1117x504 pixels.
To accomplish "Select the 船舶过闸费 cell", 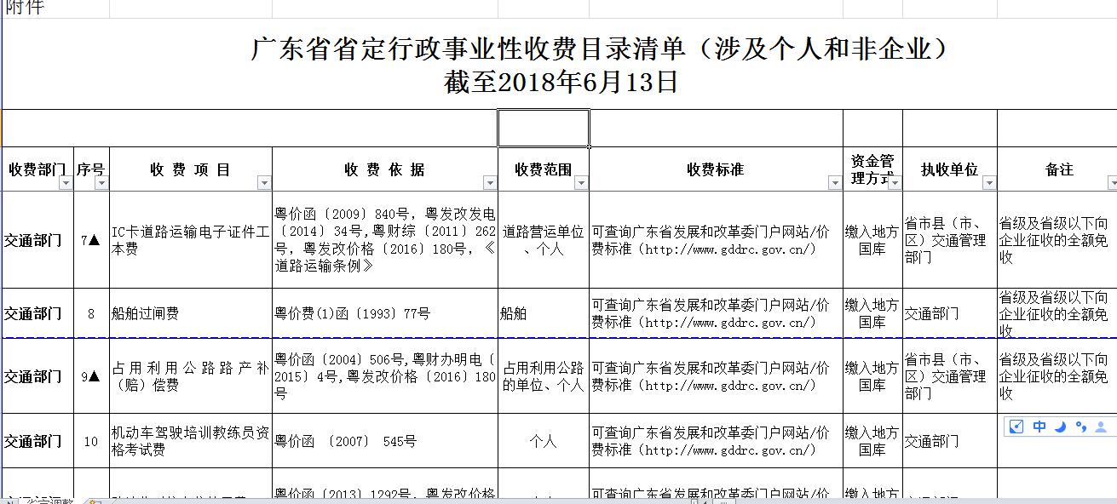I will pos(191,313).
